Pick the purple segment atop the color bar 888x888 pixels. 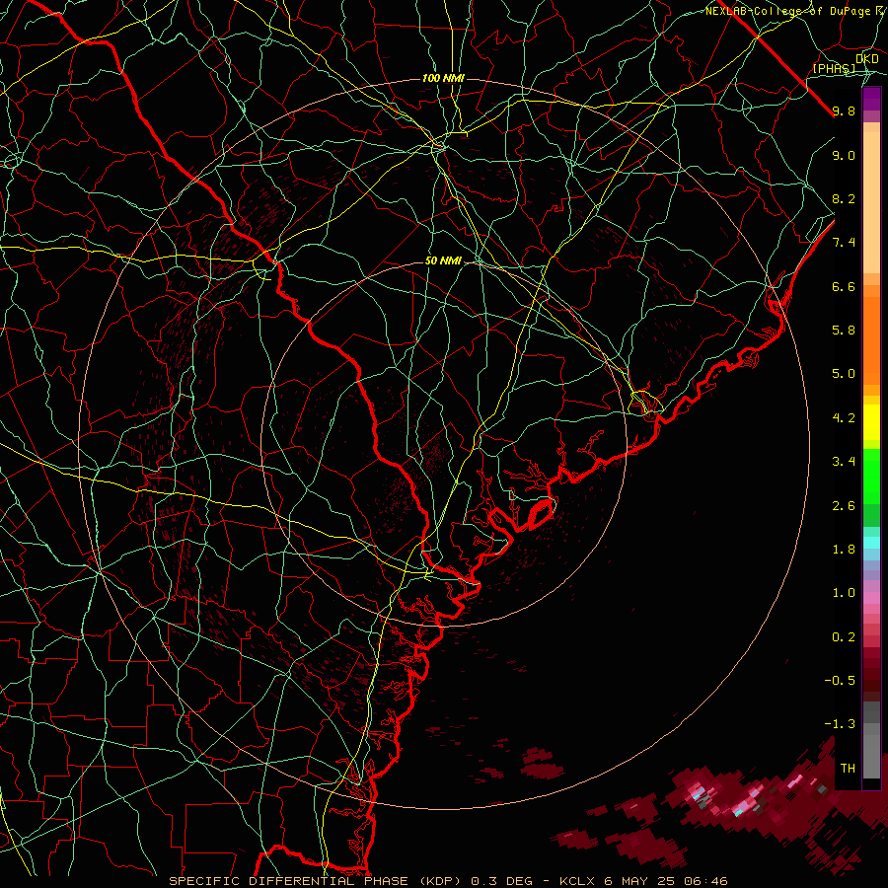pos(871,99)
